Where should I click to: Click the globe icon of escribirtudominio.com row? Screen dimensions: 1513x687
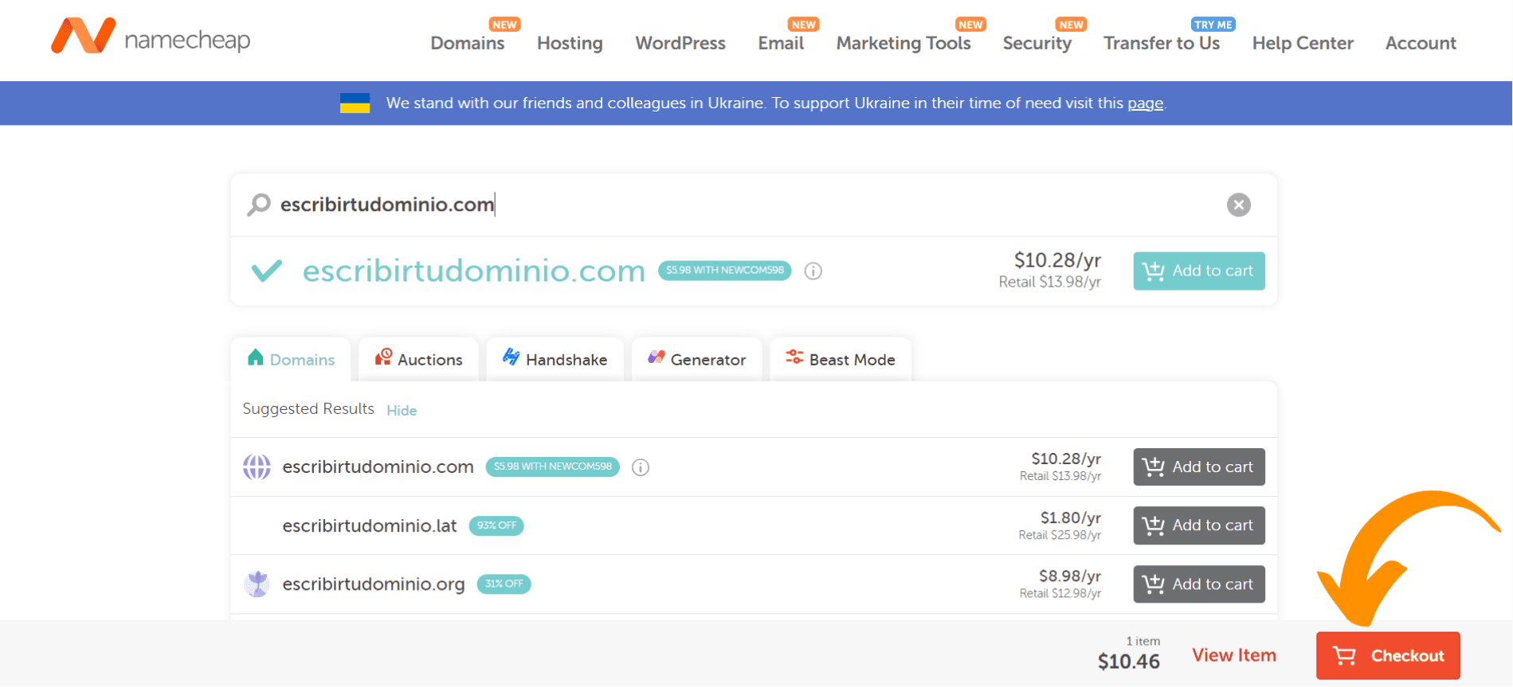pyautogui.click(x=257, y=466)
